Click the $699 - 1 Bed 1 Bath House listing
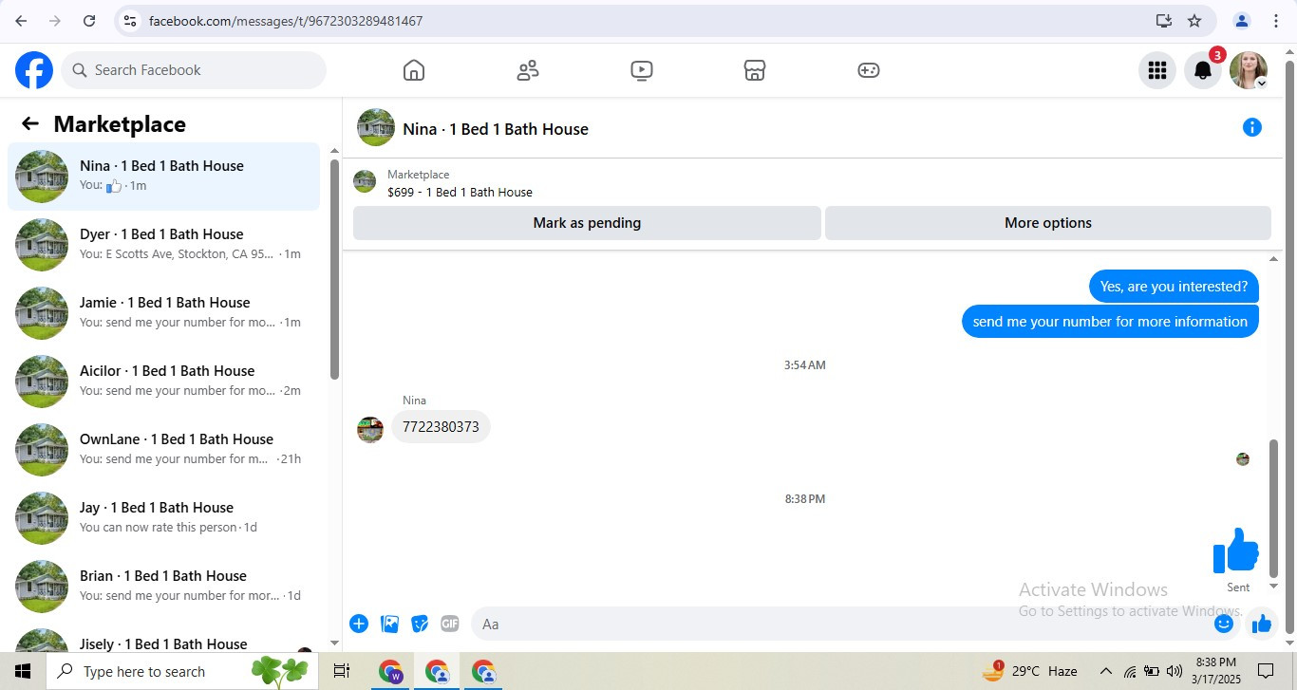 click(x=460, y=192)
